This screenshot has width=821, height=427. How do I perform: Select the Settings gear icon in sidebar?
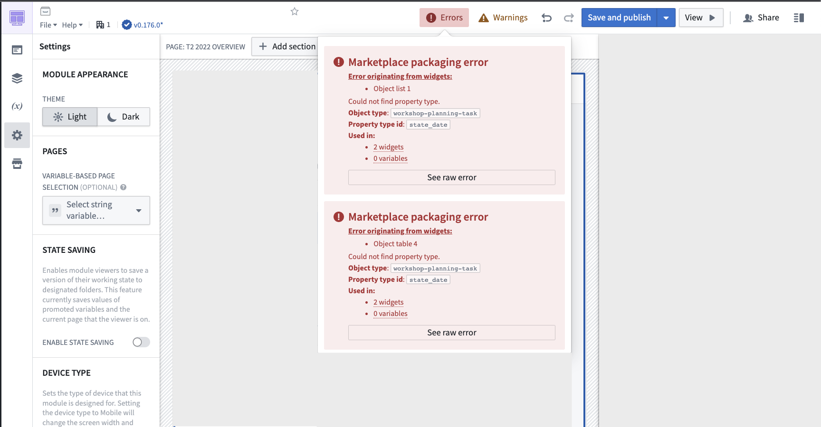(x=17, y=135)
